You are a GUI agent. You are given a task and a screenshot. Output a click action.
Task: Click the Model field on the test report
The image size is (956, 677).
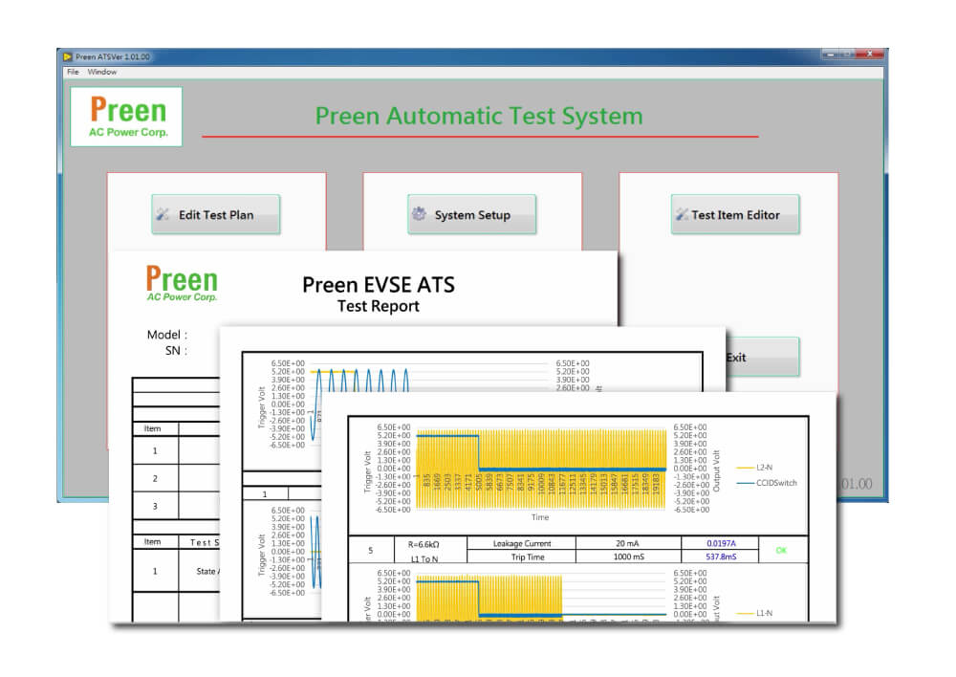pyautogui.click(x=166, y=335)
